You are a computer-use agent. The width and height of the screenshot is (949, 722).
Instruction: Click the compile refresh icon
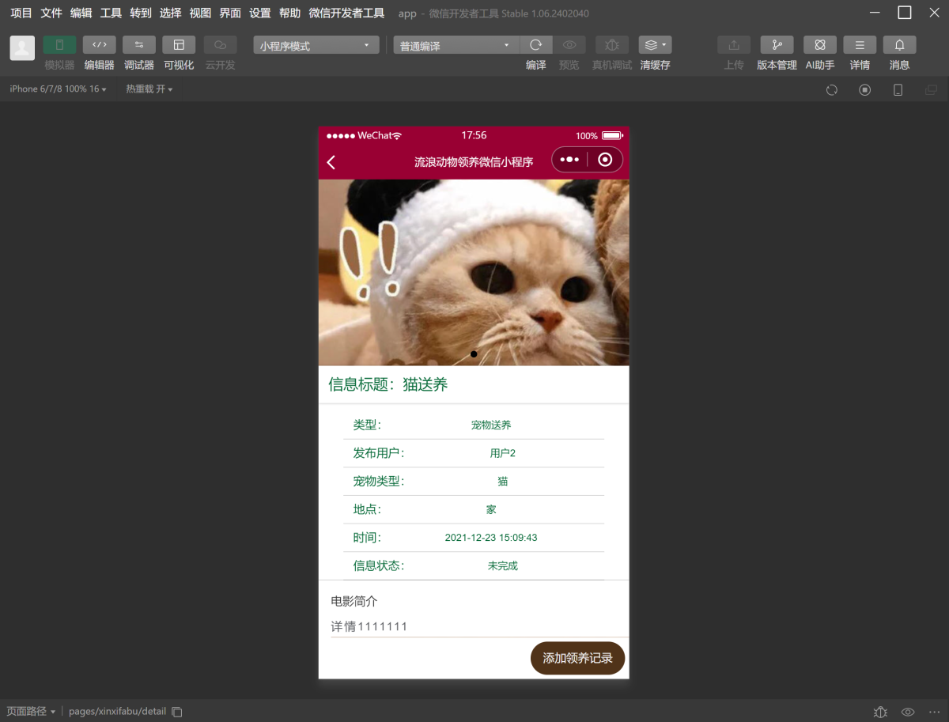(x=536, y=45)
